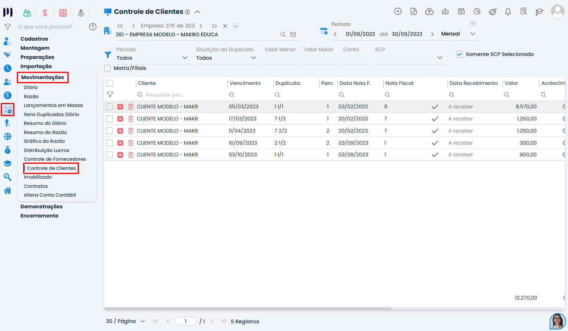Click the blue funnel filter icon
This screenshot has width=568, height=331.
coord(108,55)
